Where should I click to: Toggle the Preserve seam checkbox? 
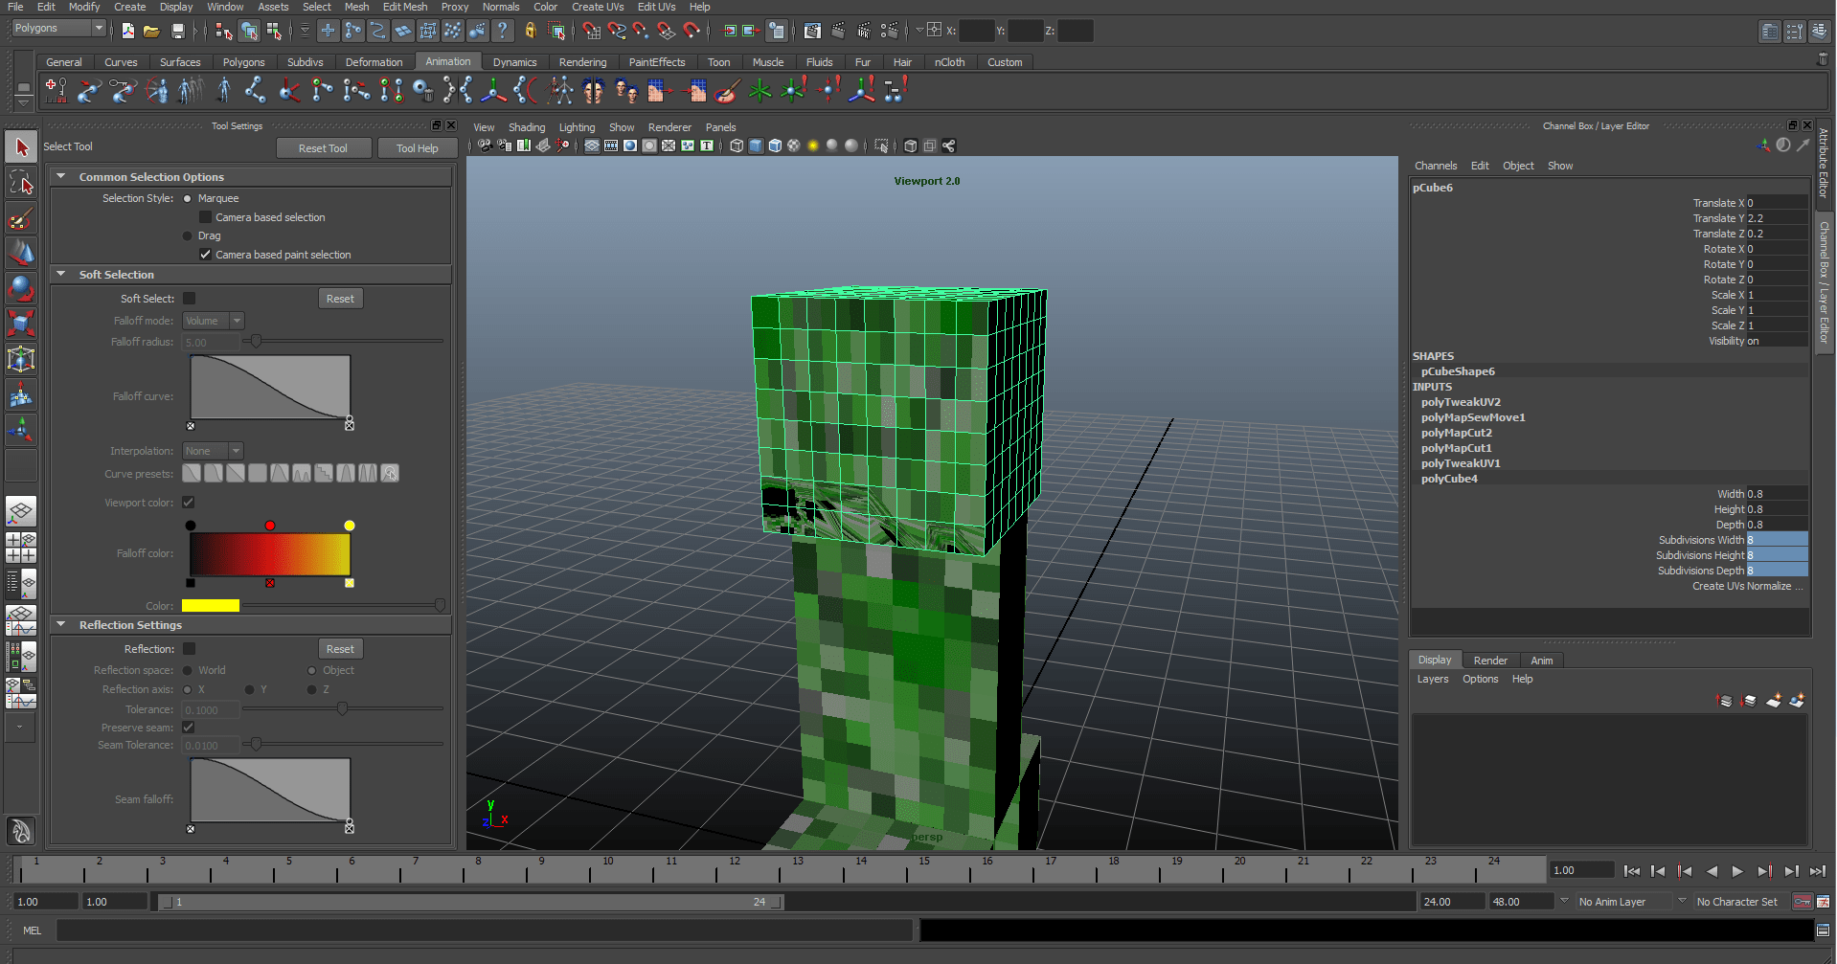(189, 728)
